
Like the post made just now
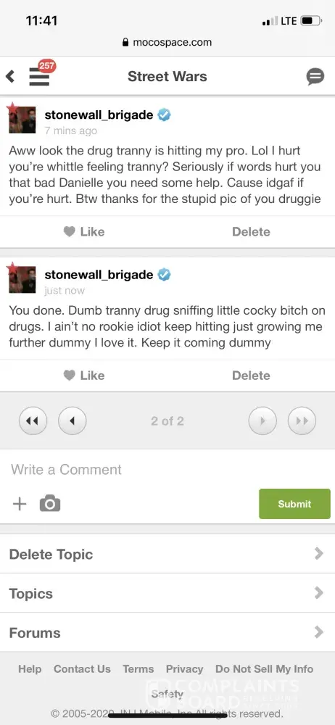[84, 376]
